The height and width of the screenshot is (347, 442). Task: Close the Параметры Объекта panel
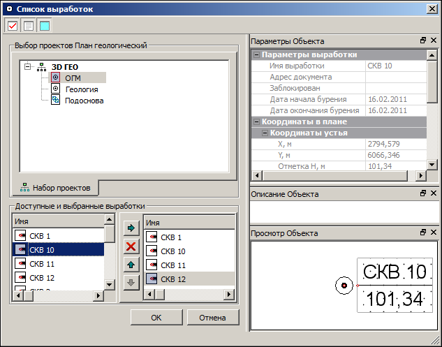point(434,40)
